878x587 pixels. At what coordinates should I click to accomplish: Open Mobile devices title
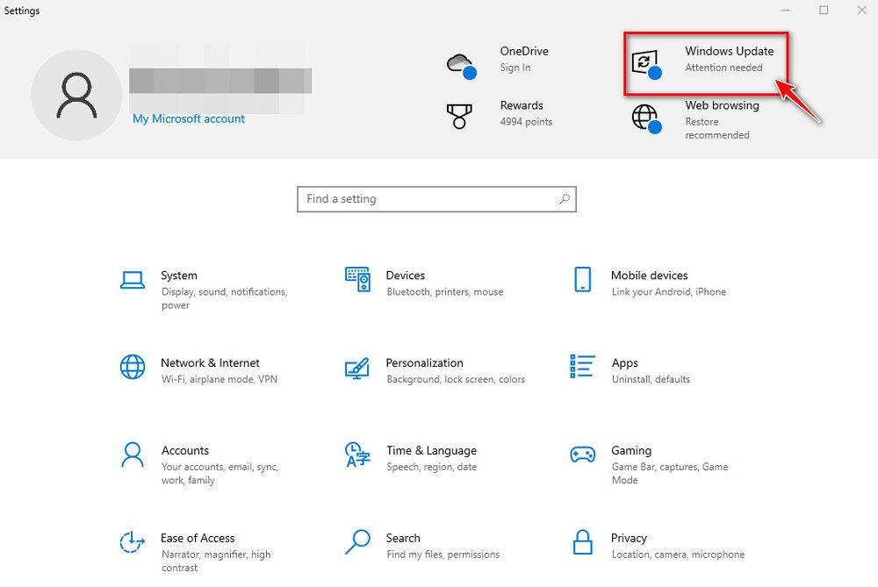[x=649, y=276]
